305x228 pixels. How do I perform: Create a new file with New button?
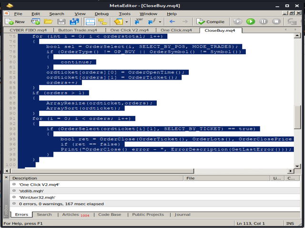15,22
